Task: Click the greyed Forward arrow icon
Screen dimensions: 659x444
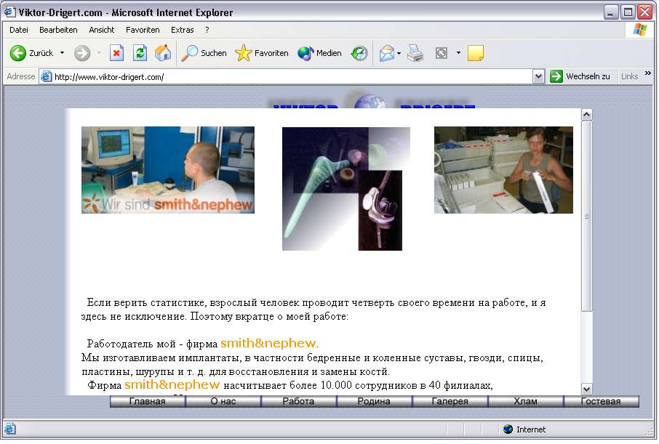Action: [82, 53]
